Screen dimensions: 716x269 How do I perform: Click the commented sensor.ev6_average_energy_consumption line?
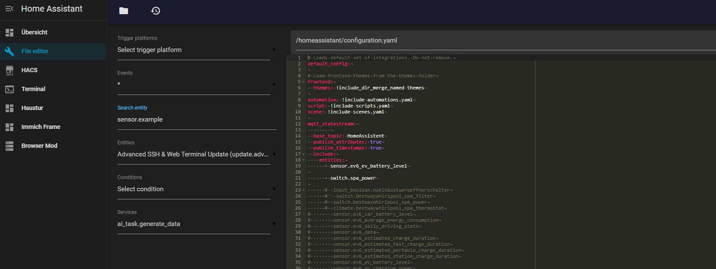click(x=374, y=220)
